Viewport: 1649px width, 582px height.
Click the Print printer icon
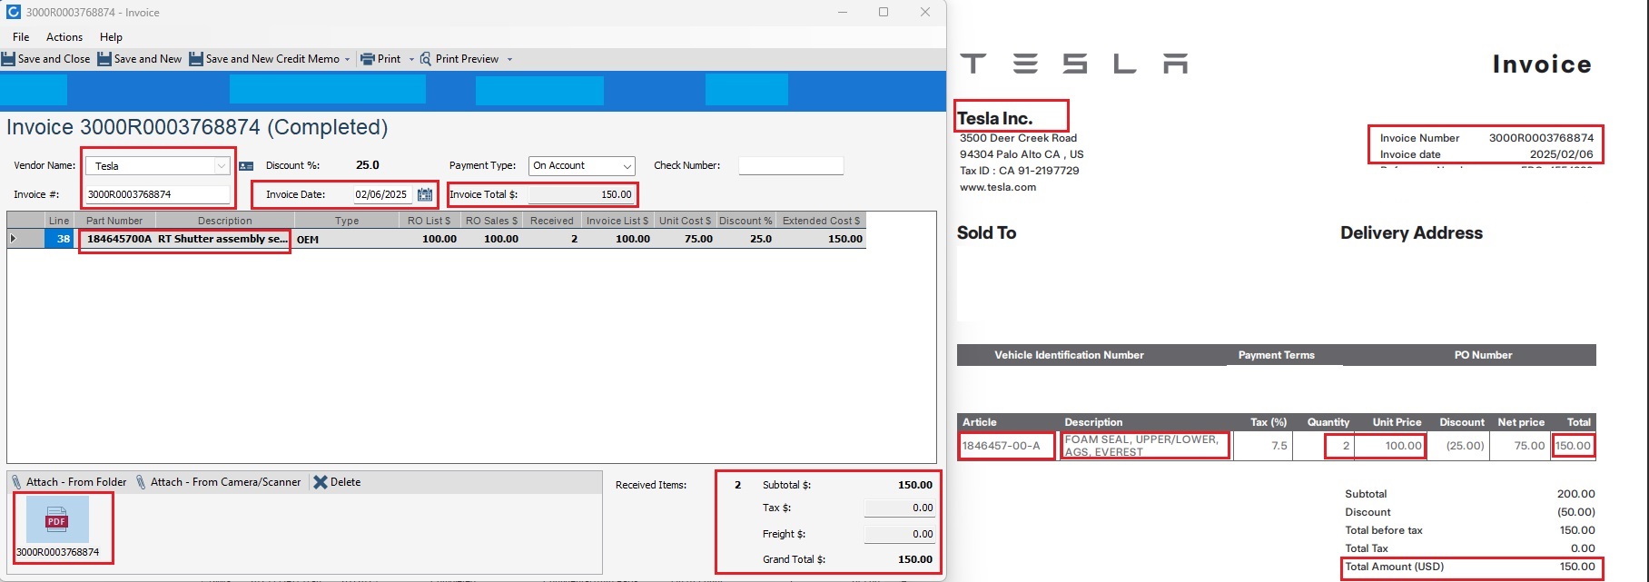[368, 59]
